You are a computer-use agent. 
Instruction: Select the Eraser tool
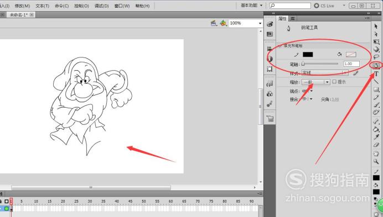[376, 145]
